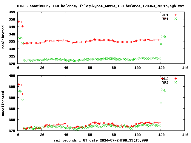Click the bottom plot Uncalibrated axis label

tap(3, 103)
